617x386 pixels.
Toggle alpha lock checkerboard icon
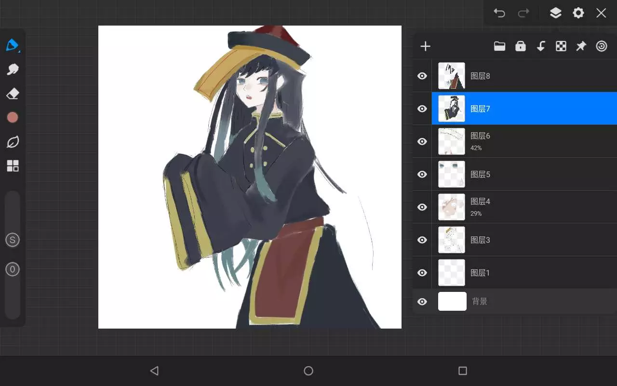tap(561, 46)
